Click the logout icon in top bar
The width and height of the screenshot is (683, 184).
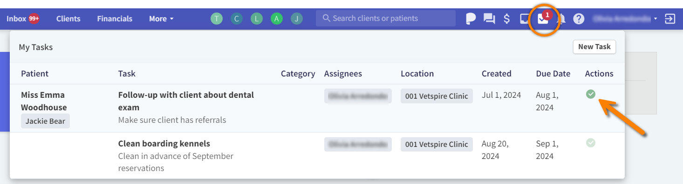point(670,19)
